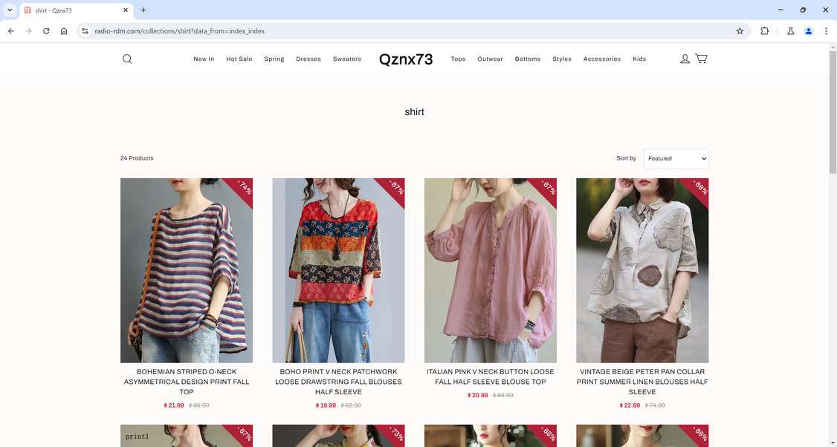Open the site search magnifier icon

click(x=127, y=59)
